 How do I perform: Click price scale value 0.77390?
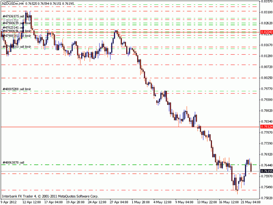(267, 143)
